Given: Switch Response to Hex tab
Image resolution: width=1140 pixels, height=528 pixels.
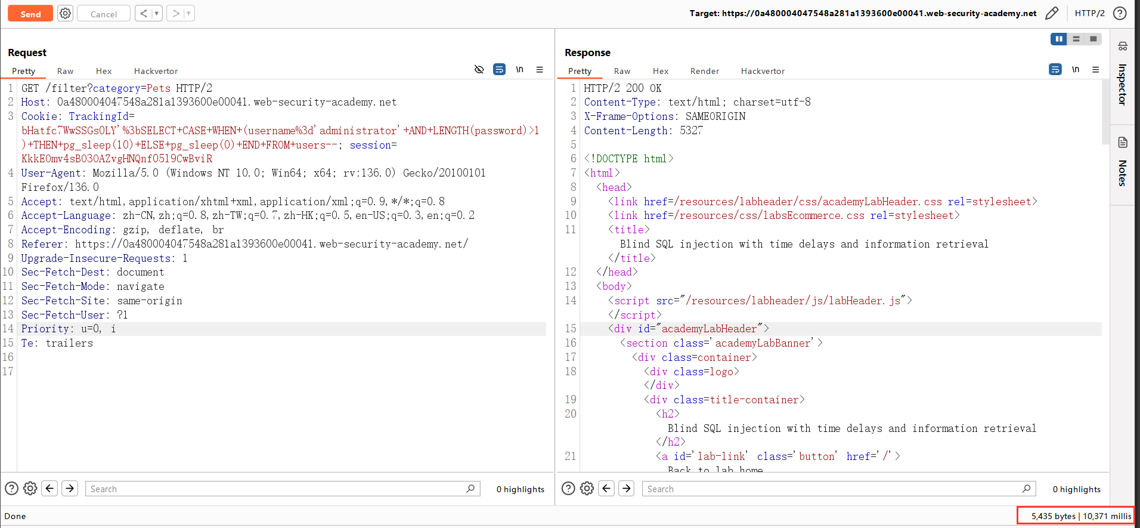Looking at the screenshot, I should [x=661, y=71].
